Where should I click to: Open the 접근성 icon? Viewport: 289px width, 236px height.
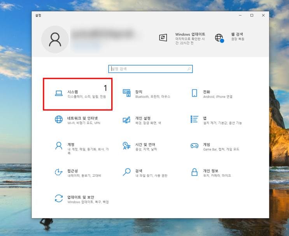point(59,172)
